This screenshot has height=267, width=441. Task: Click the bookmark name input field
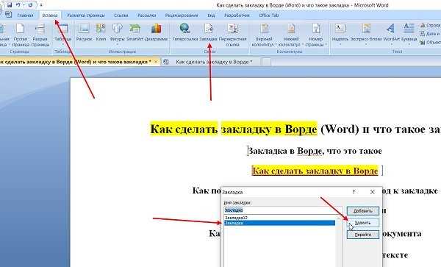[283, 210]
